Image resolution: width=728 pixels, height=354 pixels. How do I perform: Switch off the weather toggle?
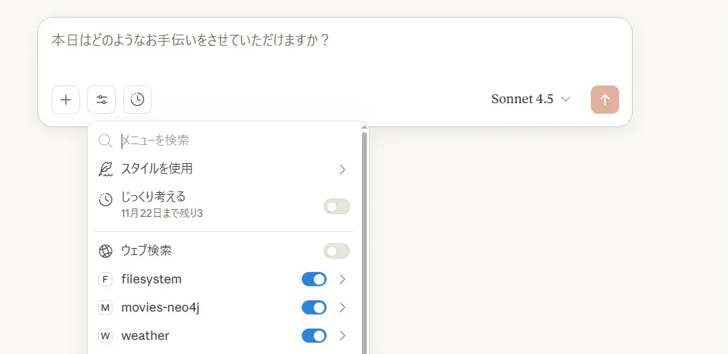314,336
